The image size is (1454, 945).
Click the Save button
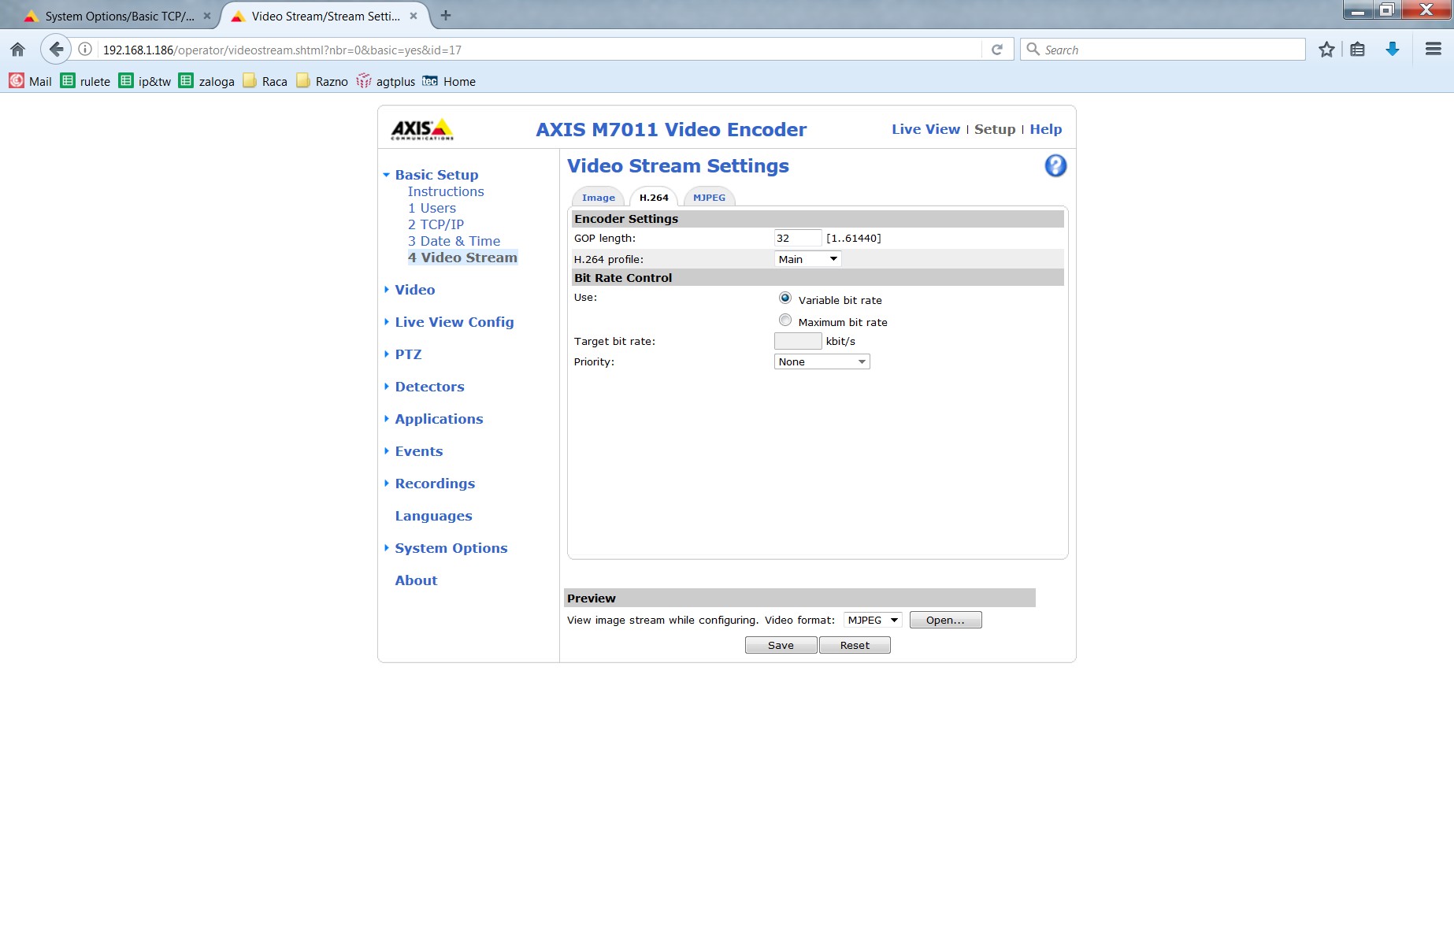(x=781, y=645)
